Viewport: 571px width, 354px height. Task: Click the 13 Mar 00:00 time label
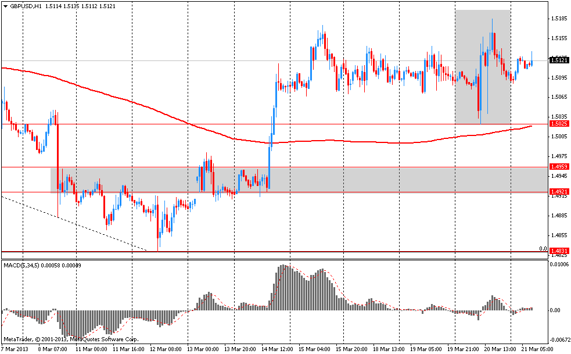tap(202, 349)
